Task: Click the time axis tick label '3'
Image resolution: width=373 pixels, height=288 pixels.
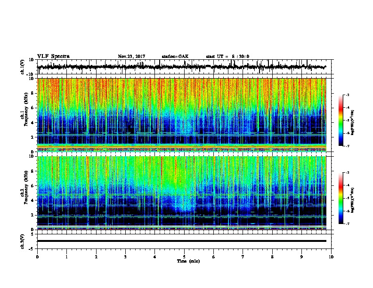Action: pos(125,257)
